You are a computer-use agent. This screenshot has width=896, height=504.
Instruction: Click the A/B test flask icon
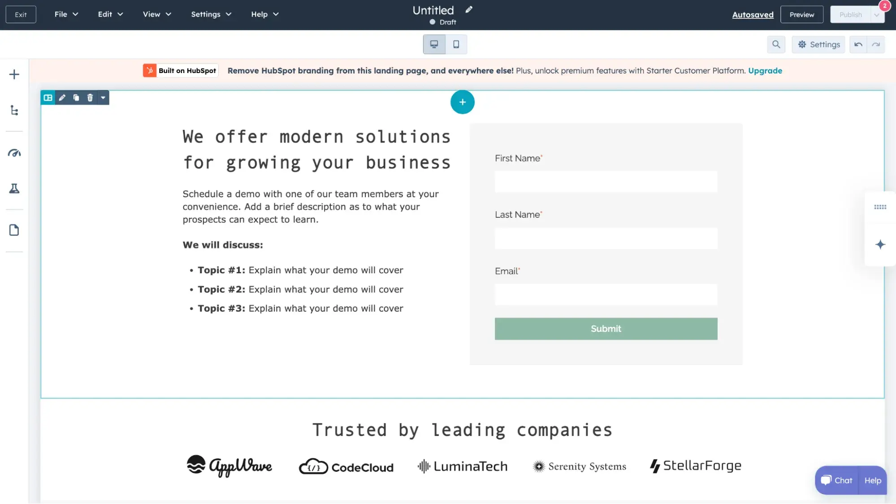click(x=14, y=188)
